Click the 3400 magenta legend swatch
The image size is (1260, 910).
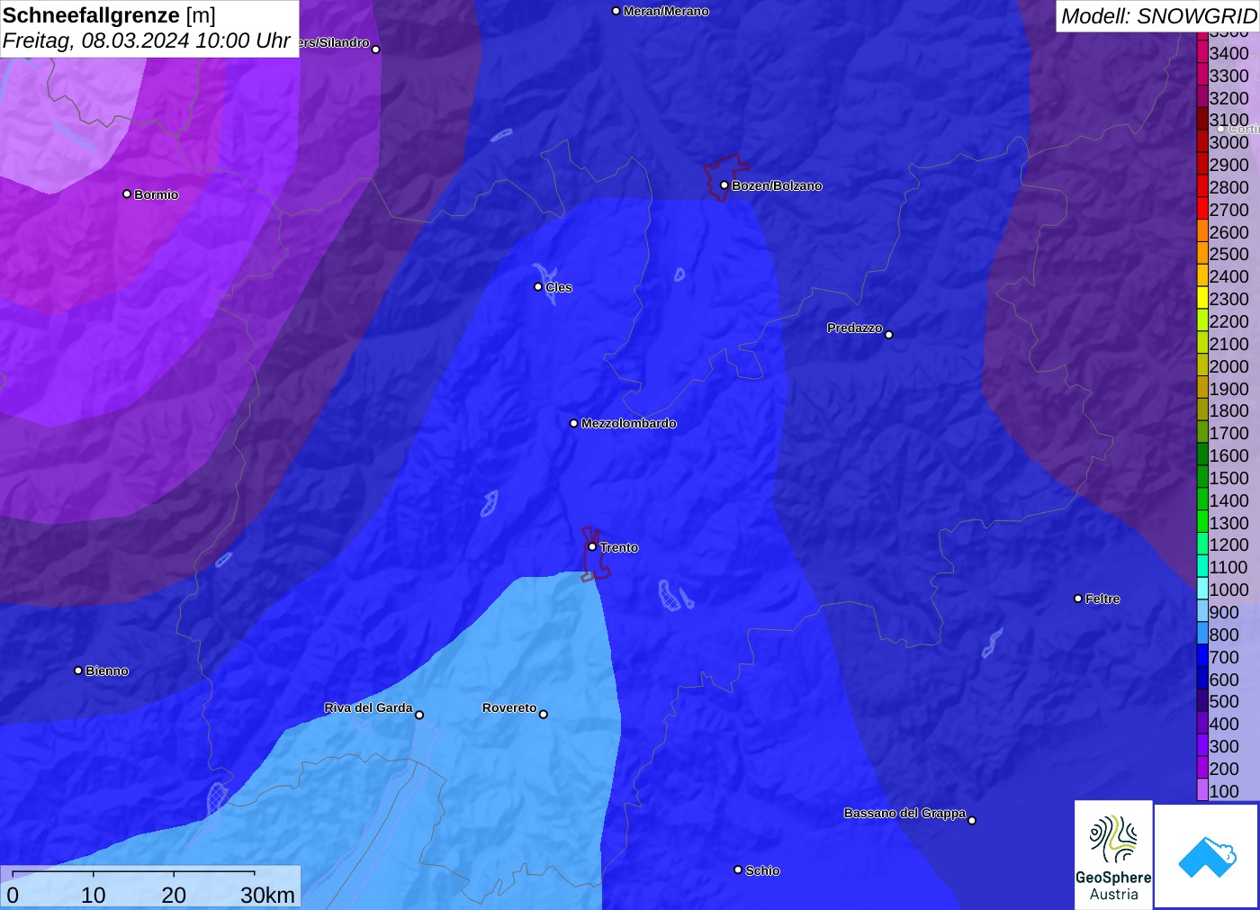[1202, 52]
